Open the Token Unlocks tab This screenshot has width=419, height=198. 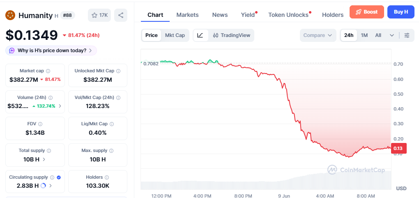[288, 15]
